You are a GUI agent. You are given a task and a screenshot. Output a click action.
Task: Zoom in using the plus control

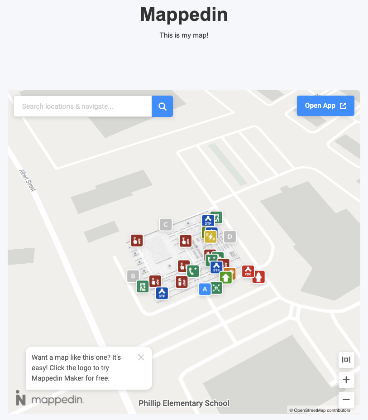point(346,380)
